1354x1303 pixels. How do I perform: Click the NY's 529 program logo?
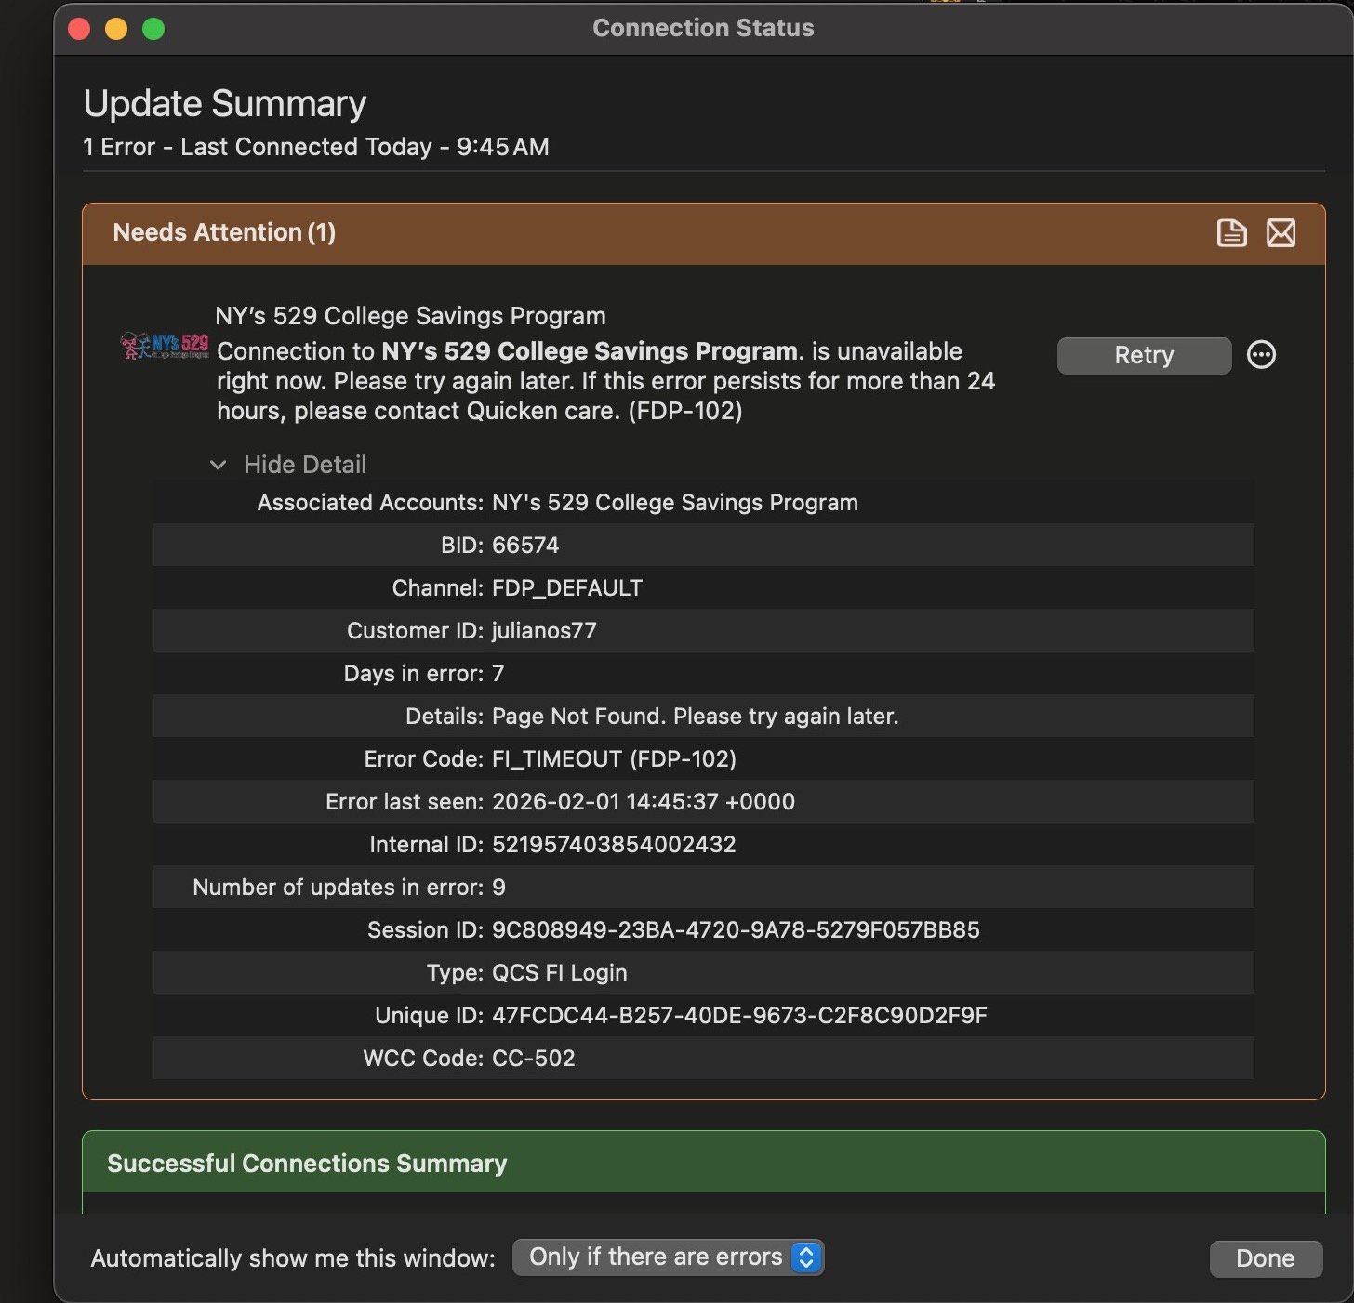pyautogui.click(x=165, y=348)
